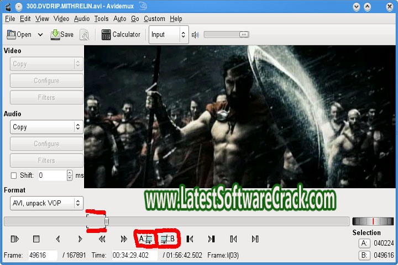Screen dimensions: 398x265
Task: Open the File menu
Action: point(10,19)
